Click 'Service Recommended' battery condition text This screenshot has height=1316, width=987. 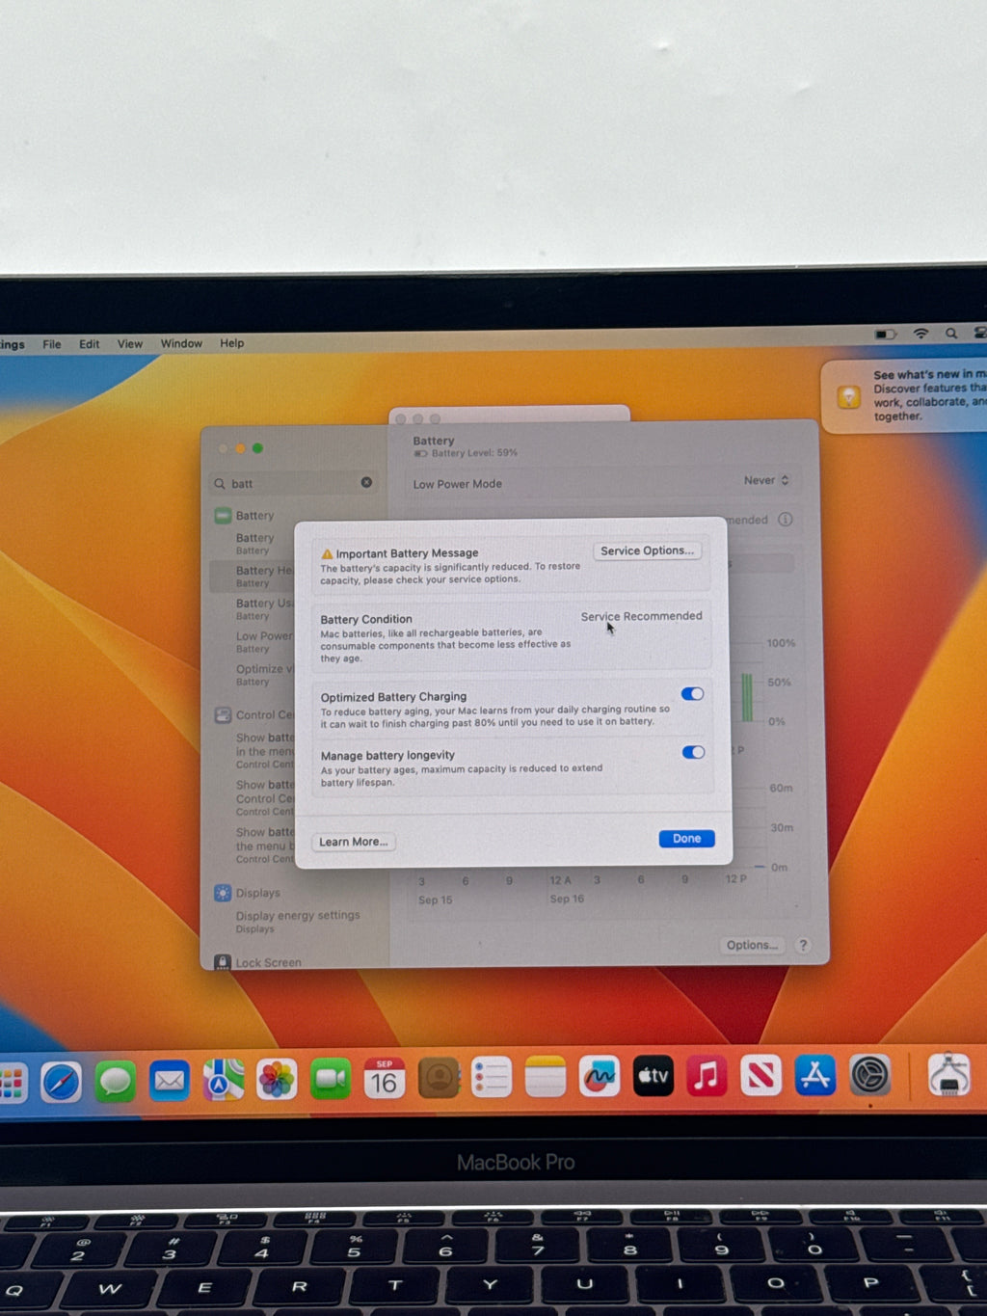[641, 616]
